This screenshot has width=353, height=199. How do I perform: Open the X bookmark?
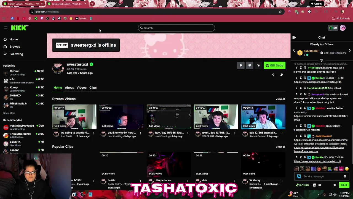(x=47, y=19)
